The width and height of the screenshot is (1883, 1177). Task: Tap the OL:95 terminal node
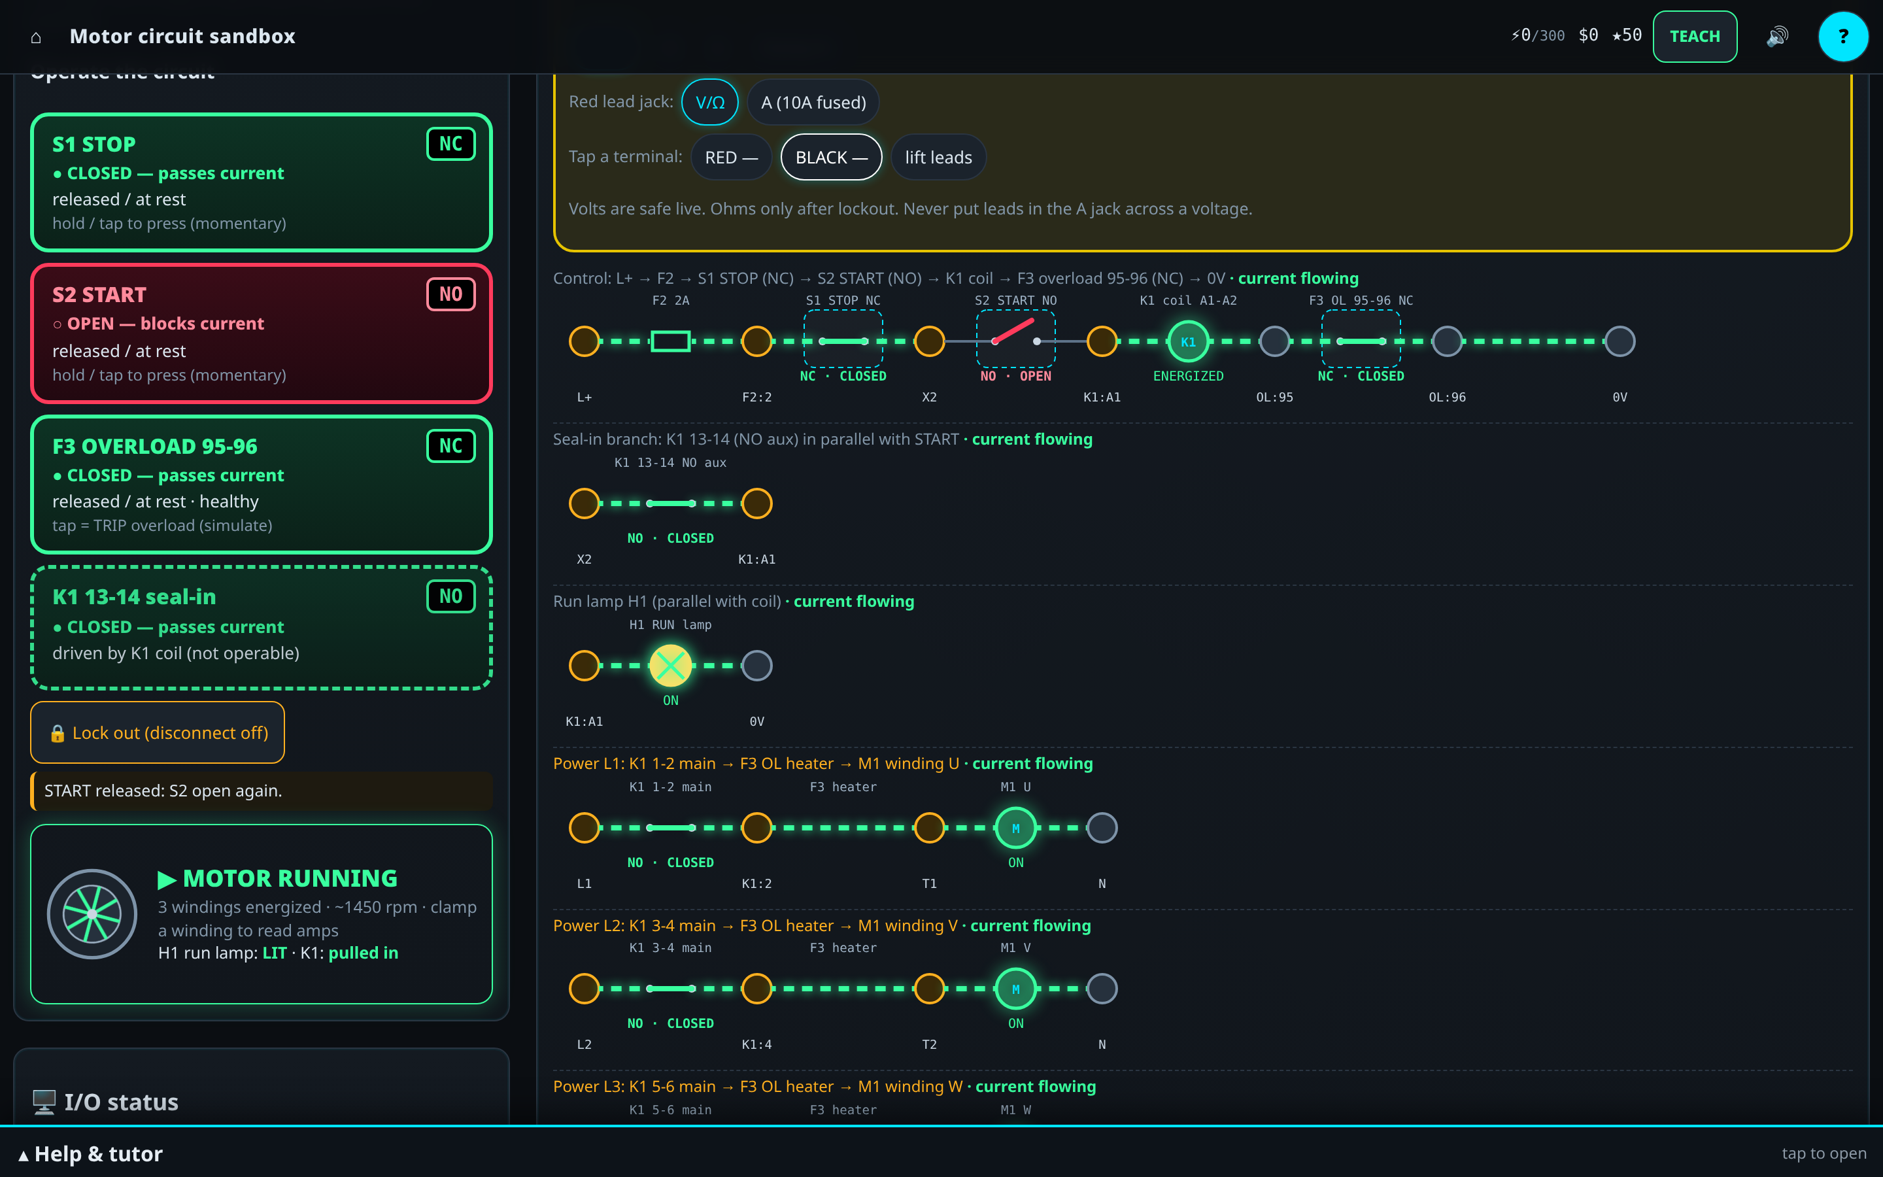point(1274,341)
